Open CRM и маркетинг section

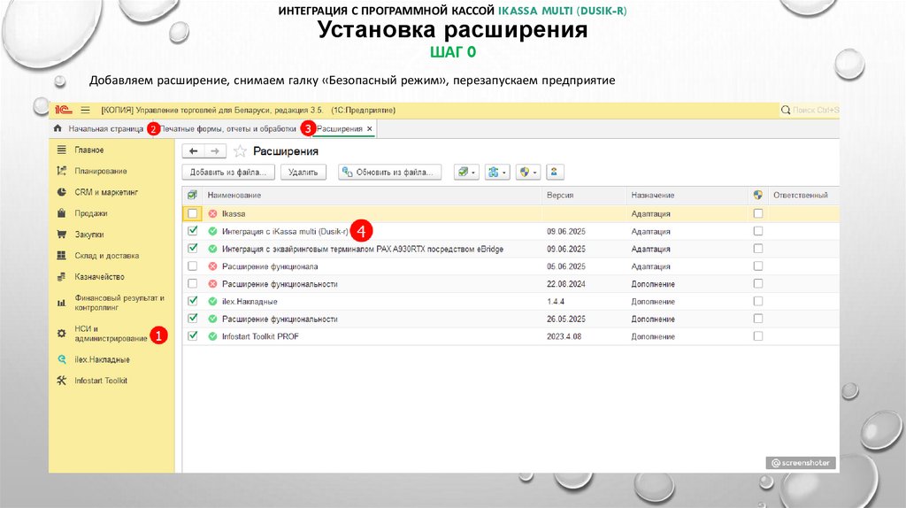(x=106, y=192)
